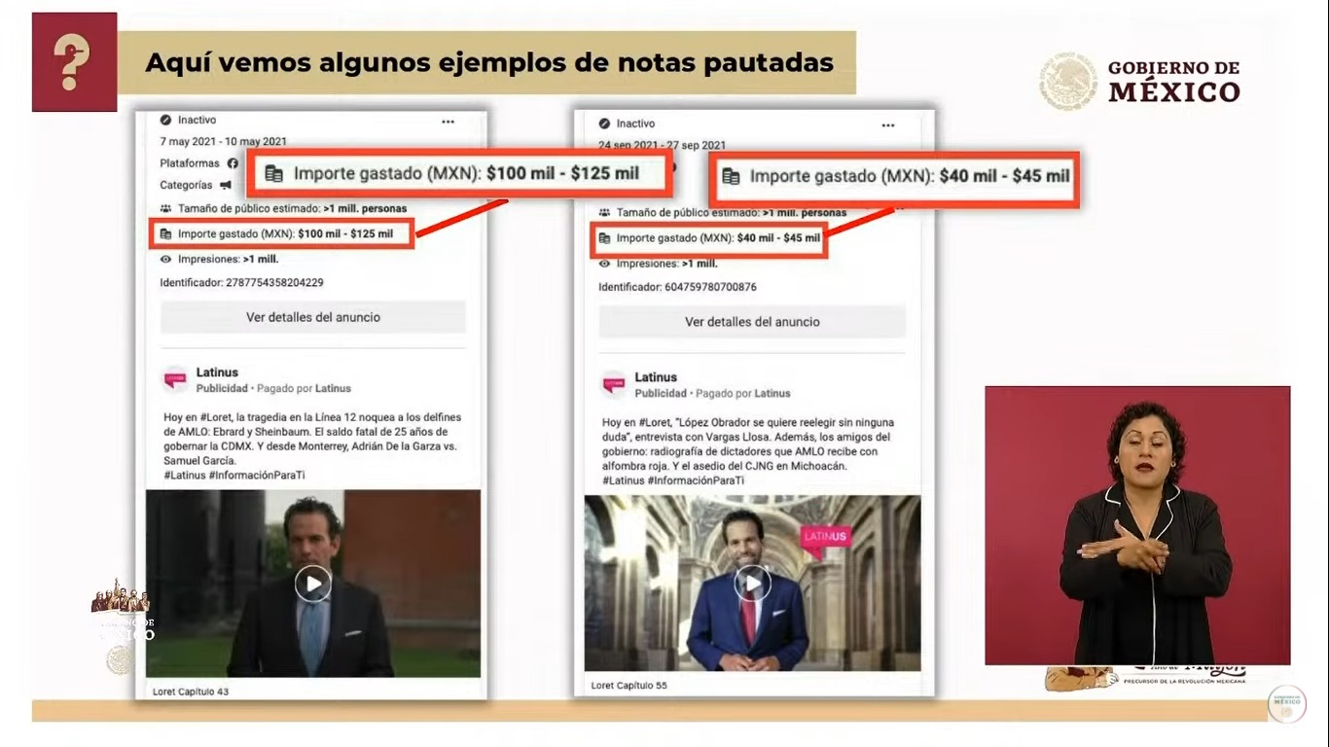Click the sign language interpreter video inset

[1137, 525]
